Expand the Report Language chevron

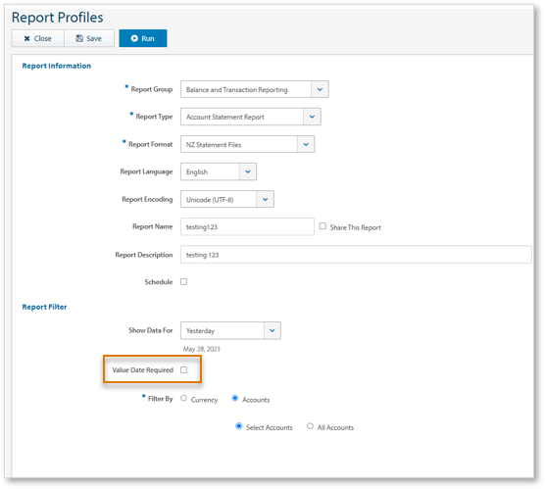point(248,171)
